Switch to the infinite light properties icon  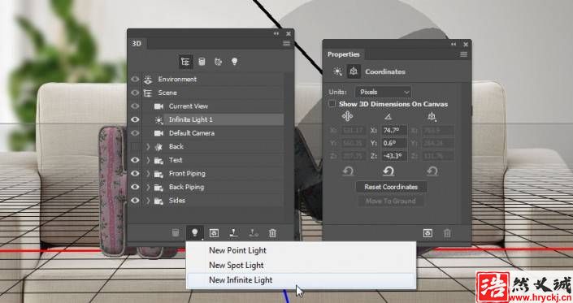[337, 71]
